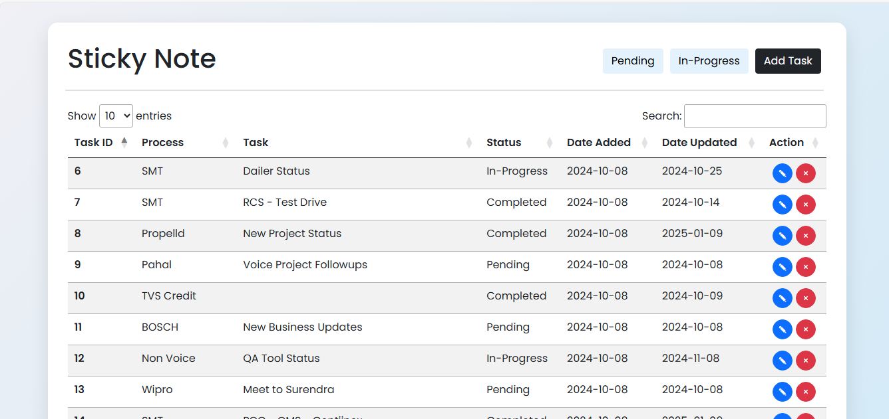Sort table by Task ID column
889x419 pixels.
[94, 142]
